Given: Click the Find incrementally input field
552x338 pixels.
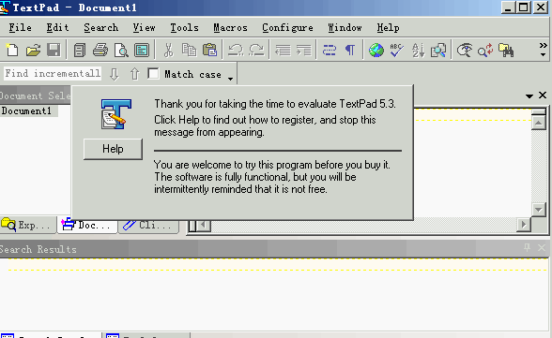Looking at the screenshot, I should click(53, 74).
